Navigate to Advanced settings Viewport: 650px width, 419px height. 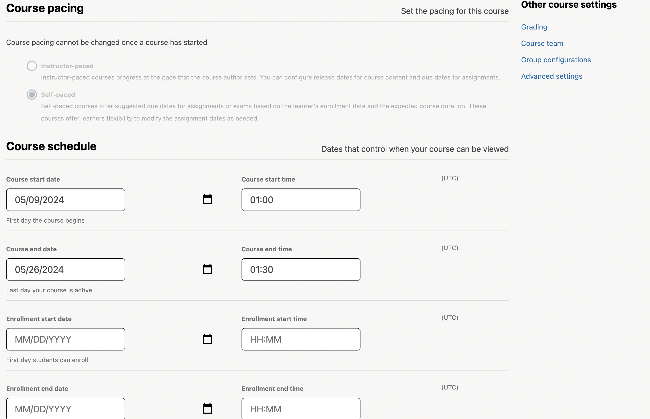tap(552, 76)
